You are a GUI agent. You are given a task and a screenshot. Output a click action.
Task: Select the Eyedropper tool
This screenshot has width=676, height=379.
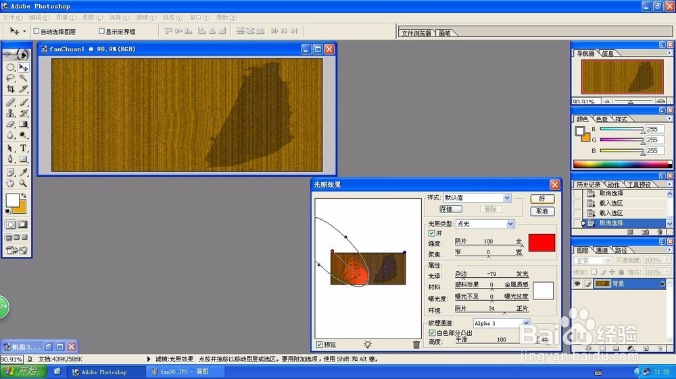[x=23, y=173]
